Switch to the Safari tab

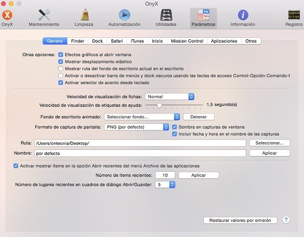coord(117,41)
